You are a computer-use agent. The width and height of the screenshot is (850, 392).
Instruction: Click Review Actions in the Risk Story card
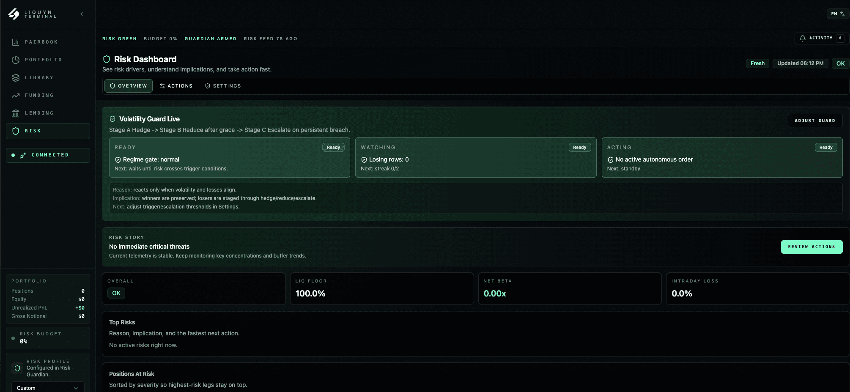[812, 247]
